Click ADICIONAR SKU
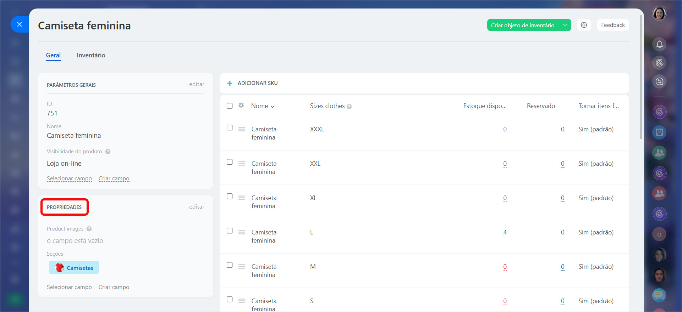Screen dimensions: 682x312 click(258, 83)
